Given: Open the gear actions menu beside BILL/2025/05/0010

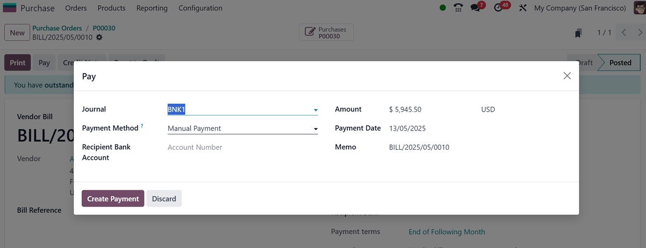Looking at the screenshot, I should (x=99, y=37).
